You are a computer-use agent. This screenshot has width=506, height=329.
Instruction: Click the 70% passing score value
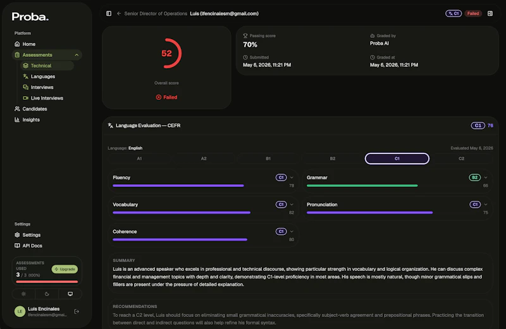pos(250,44)
